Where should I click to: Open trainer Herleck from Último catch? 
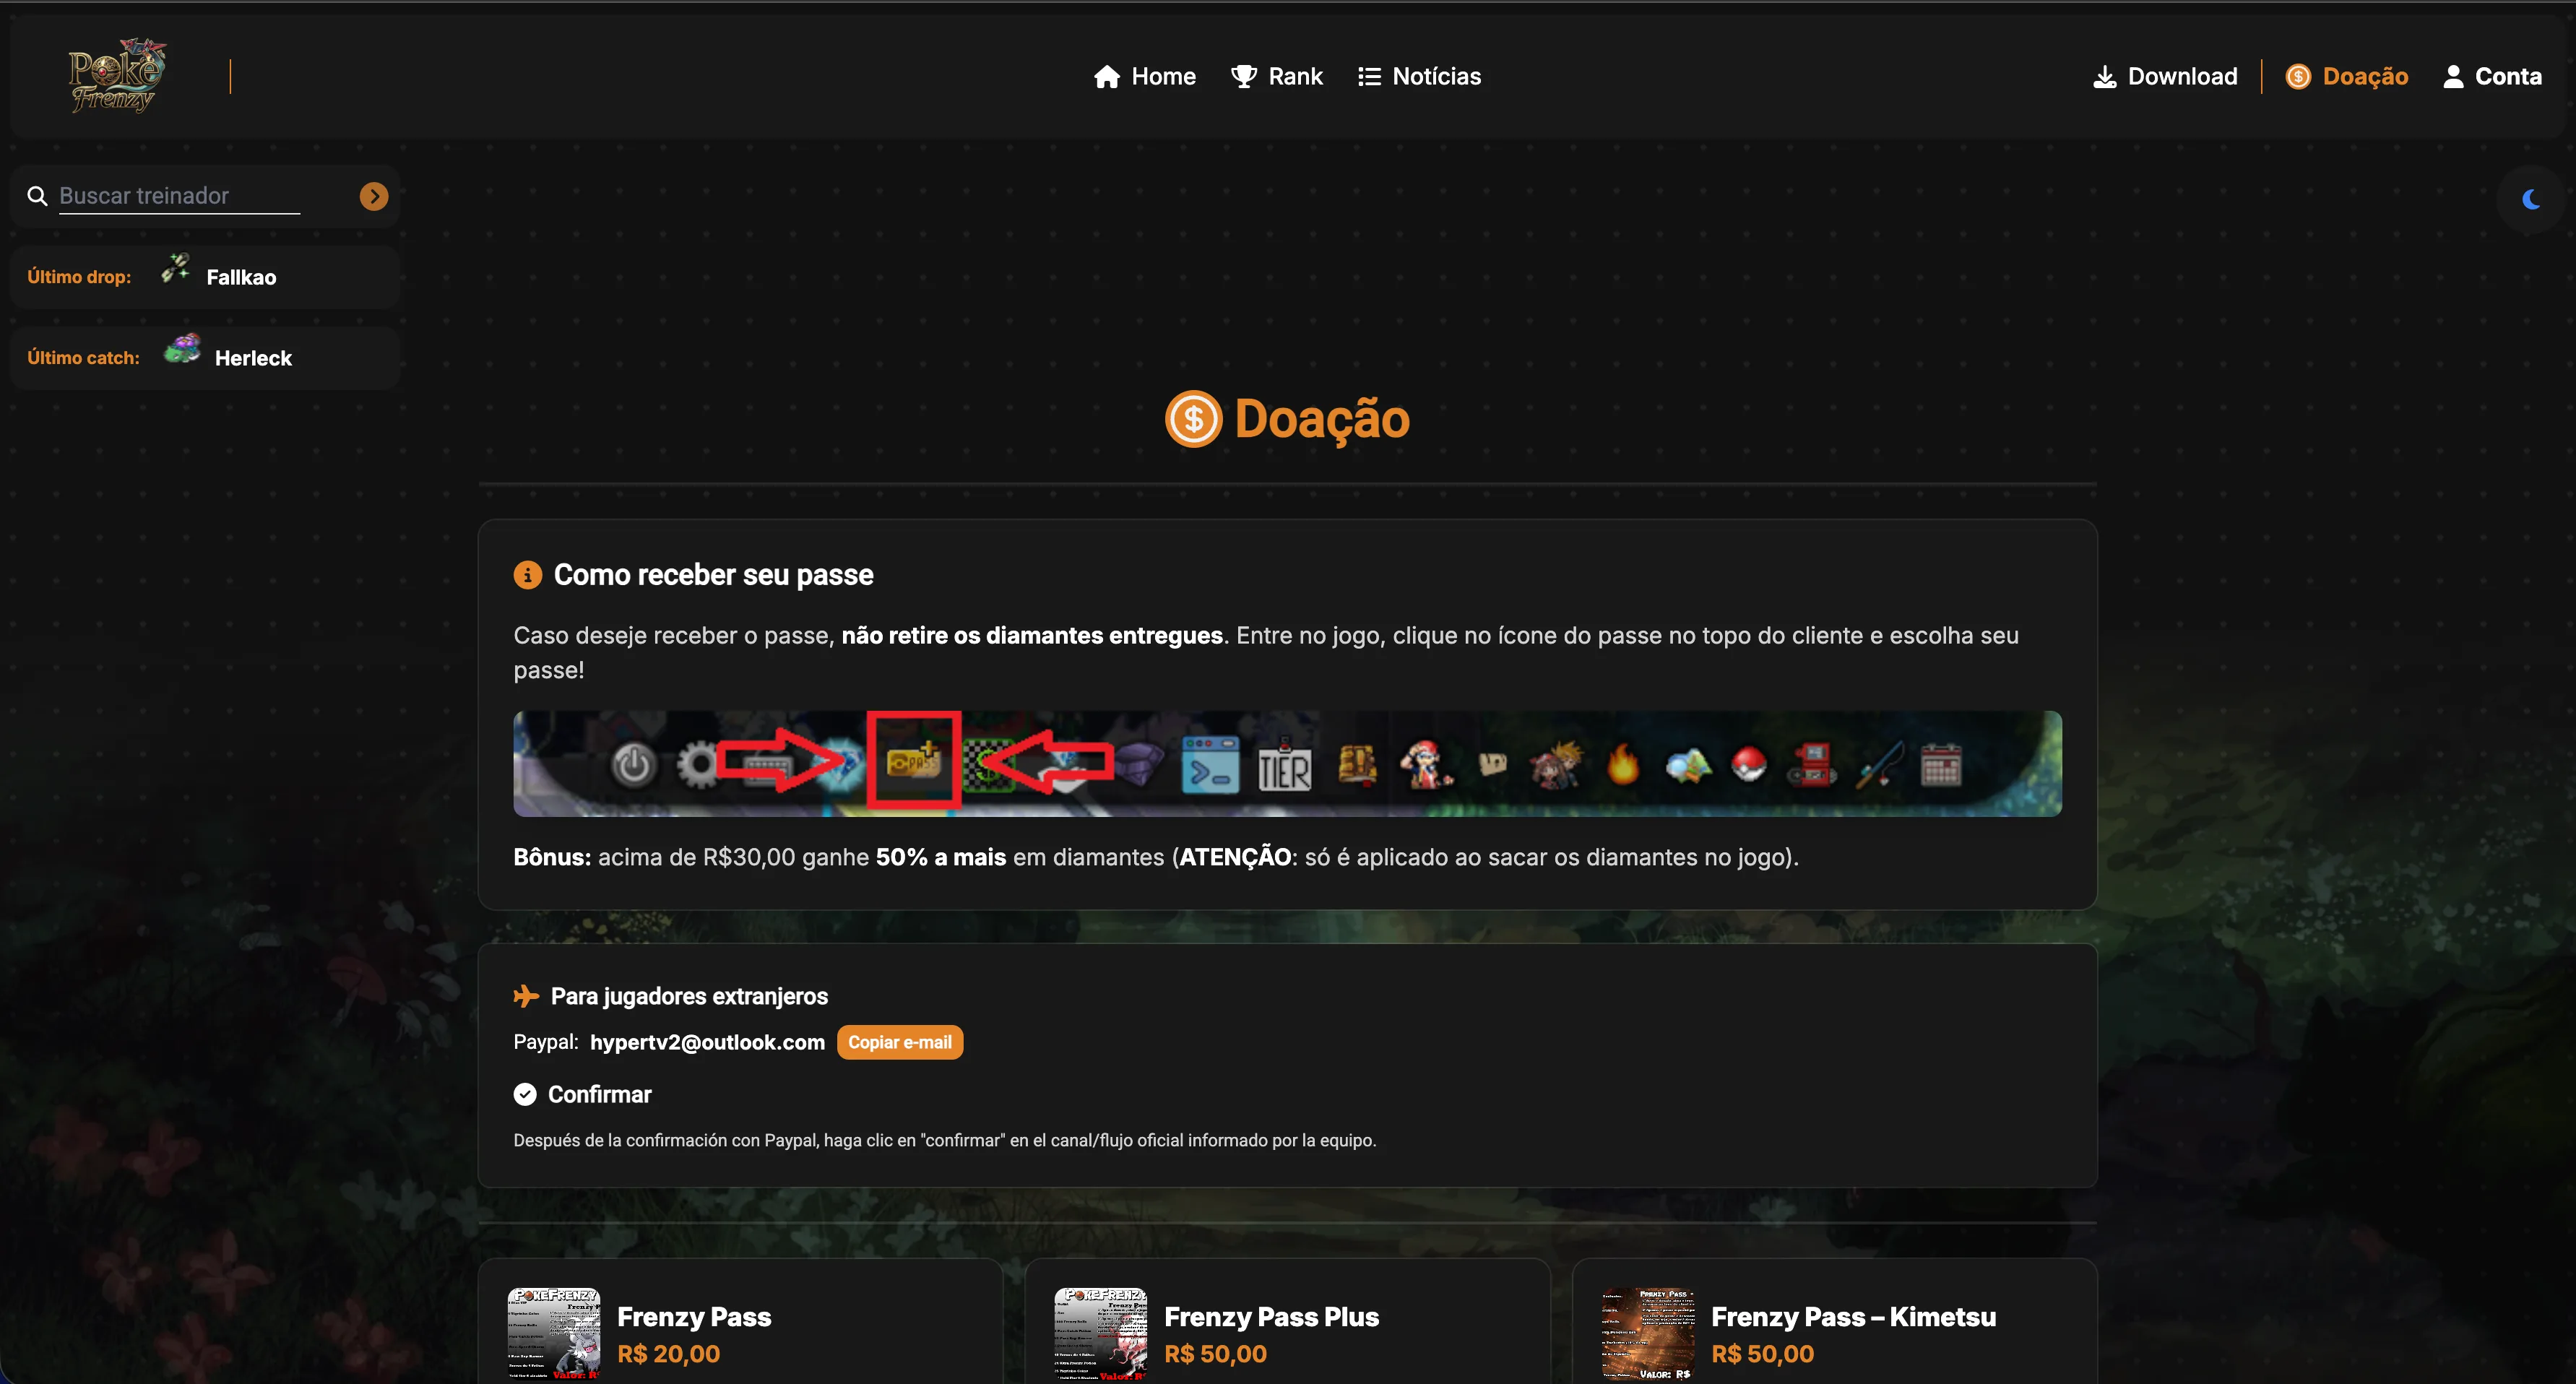tap(253, 359)
